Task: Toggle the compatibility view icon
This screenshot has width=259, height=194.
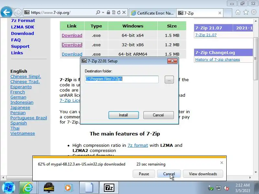Action: pyautogui.click(x=114, y=12)
